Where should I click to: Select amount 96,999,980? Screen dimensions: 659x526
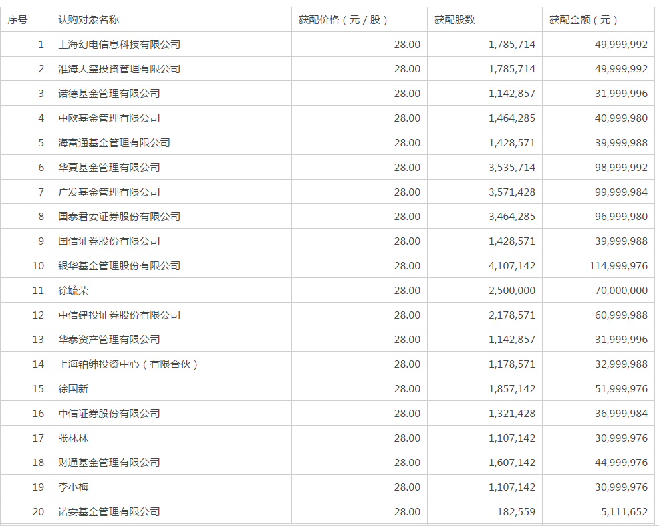coord(621,216)
